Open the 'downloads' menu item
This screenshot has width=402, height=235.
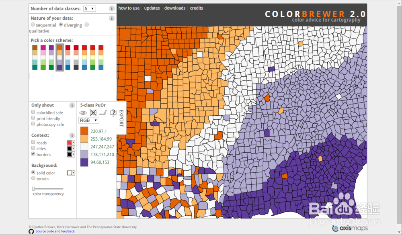click(x=175, y=8)
